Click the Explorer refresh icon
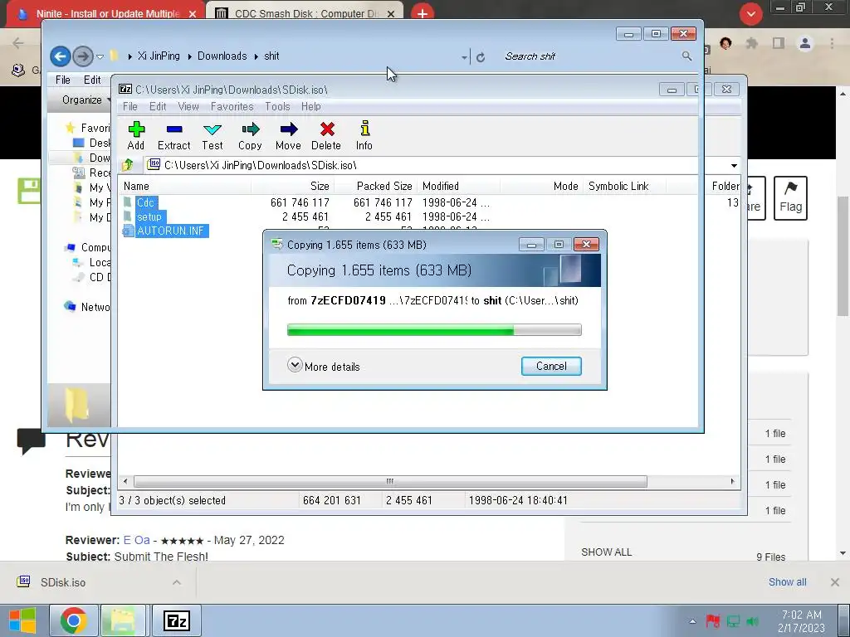Image resolution: width=850 pixels, height=637 pixels. tap(481, 57)
